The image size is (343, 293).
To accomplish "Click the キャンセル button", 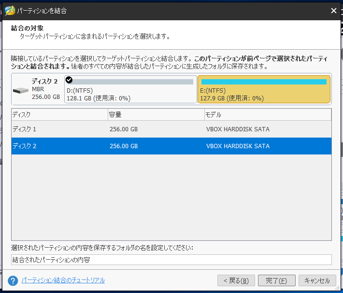I will [x=317, y=280].
